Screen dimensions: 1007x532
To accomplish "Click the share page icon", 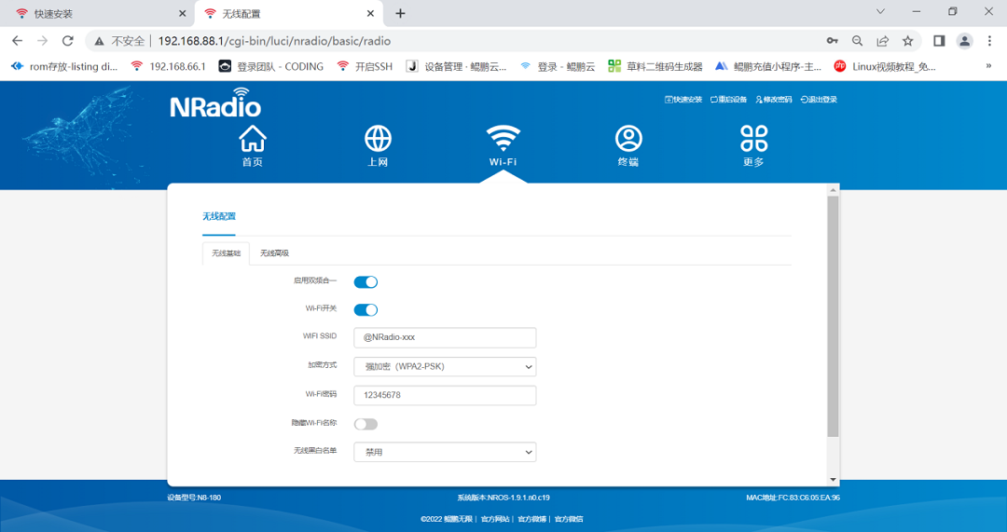I will [x=882, y=41].
